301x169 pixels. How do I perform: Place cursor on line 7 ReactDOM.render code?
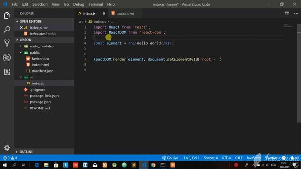pos(158,59)
